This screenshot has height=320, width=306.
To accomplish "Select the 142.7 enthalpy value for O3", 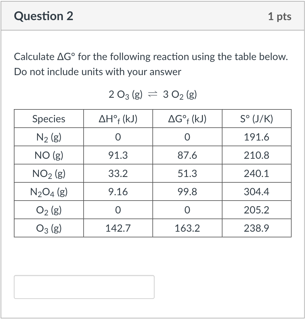I will click(x=118, y=228).
